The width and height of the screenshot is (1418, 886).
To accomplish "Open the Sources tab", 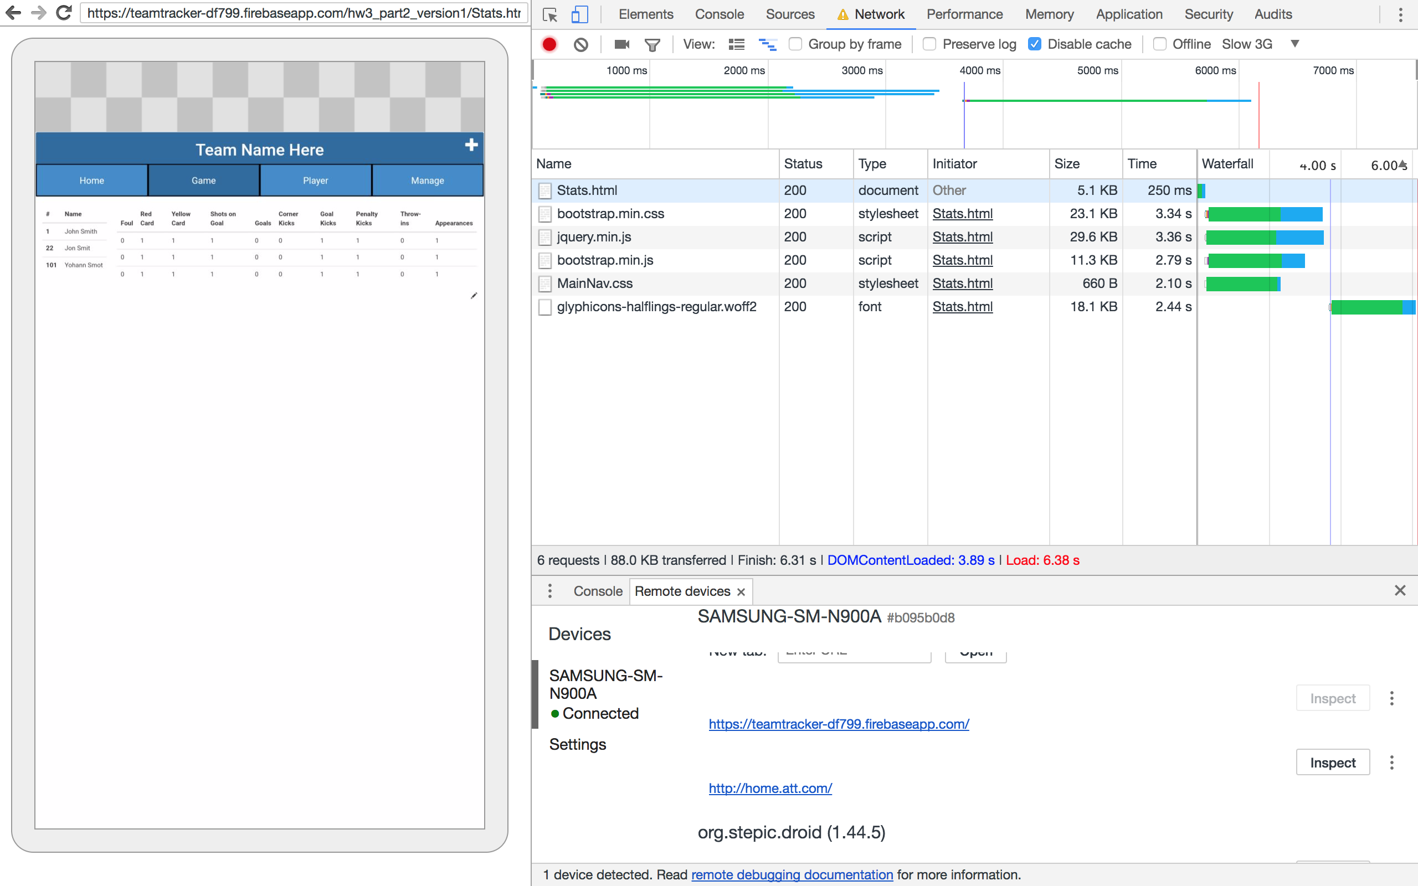I will point(790,14).
